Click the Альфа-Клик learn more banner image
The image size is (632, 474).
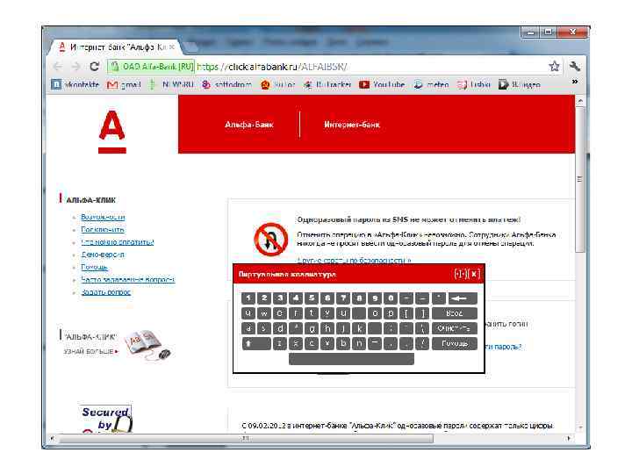(x=147, y=345)
